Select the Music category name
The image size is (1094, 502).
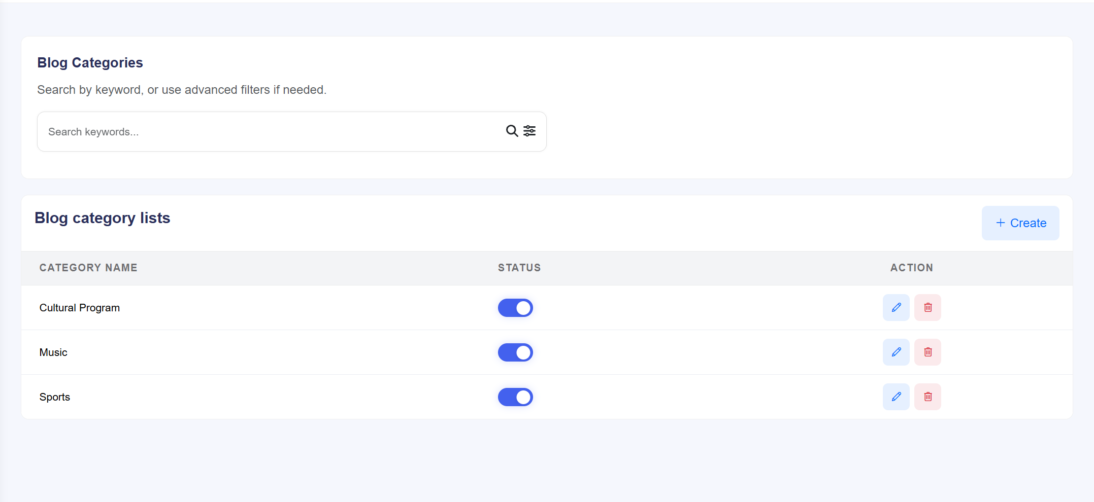coord(53,352)
